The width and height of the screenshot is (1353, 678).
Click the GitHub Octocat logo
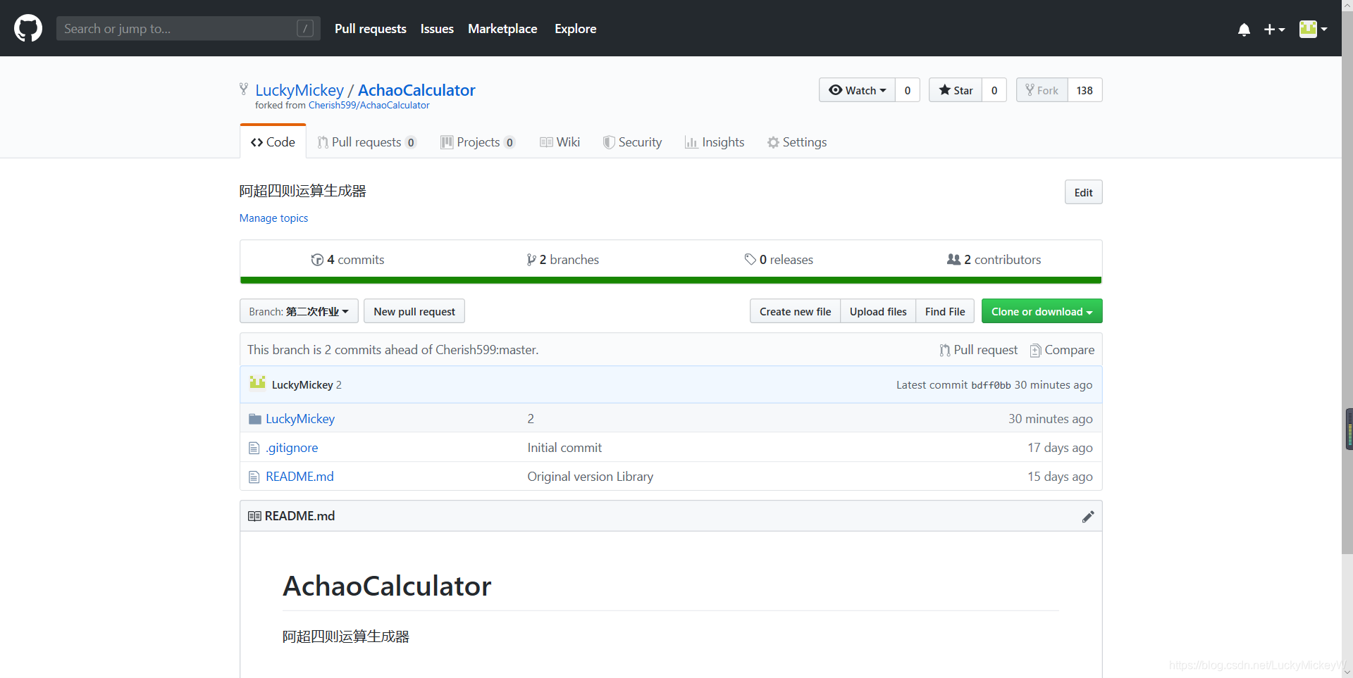point(28,28)
